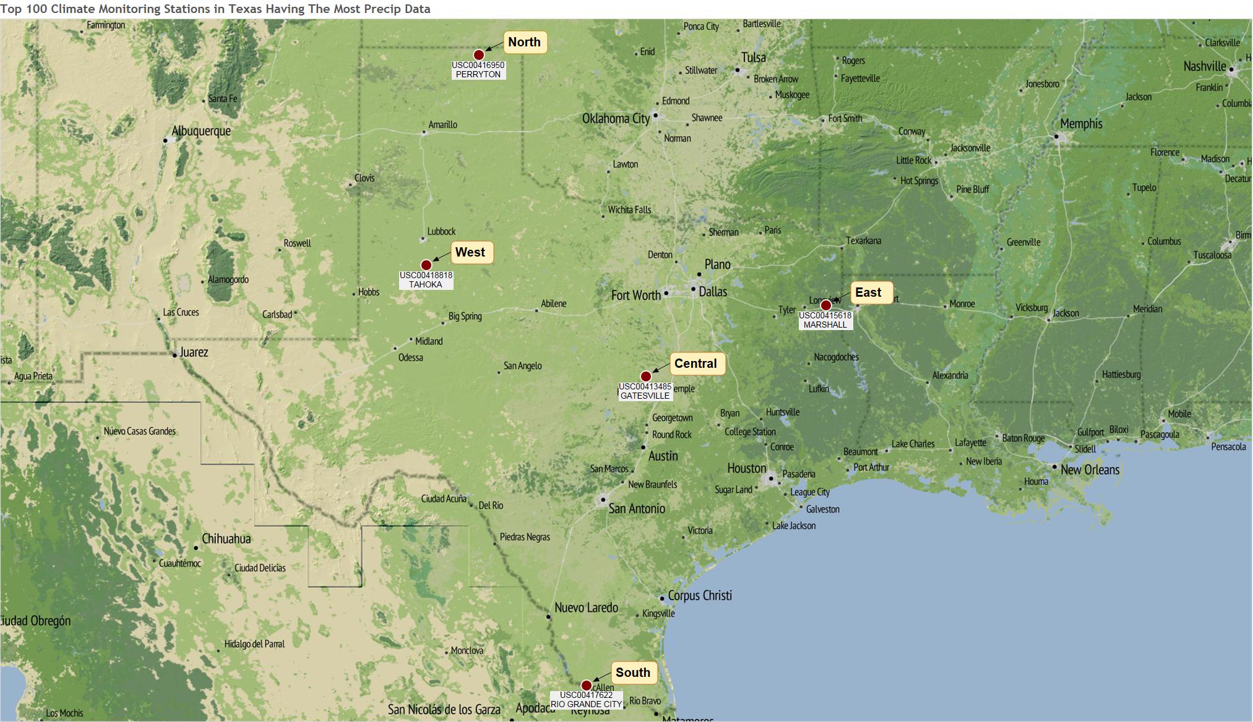Click the Gatesville station red marker
The width and height of the screenshot is (1253, 722).
(x=645, y=376)
